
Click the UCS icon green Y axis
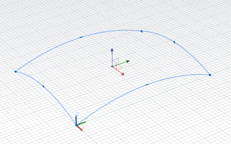(81, 123)
